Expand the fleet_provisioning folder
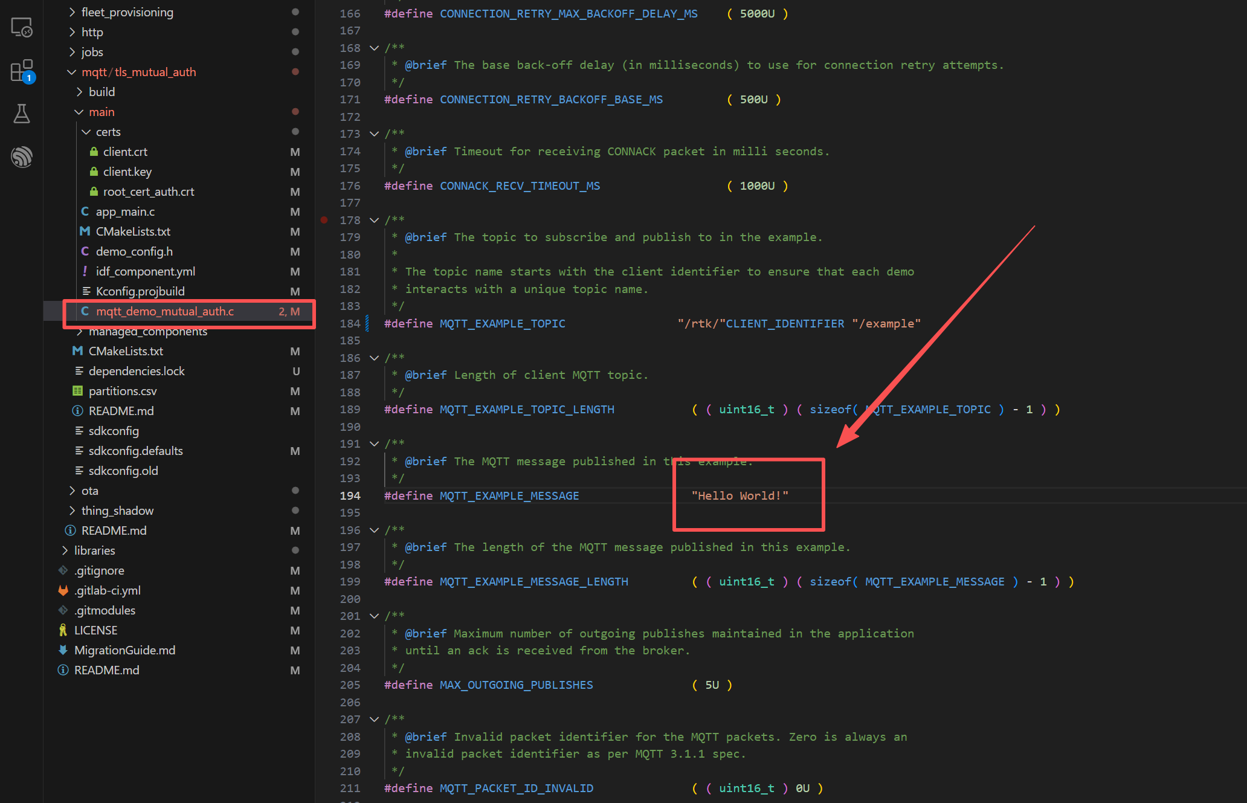 [72, 12]
